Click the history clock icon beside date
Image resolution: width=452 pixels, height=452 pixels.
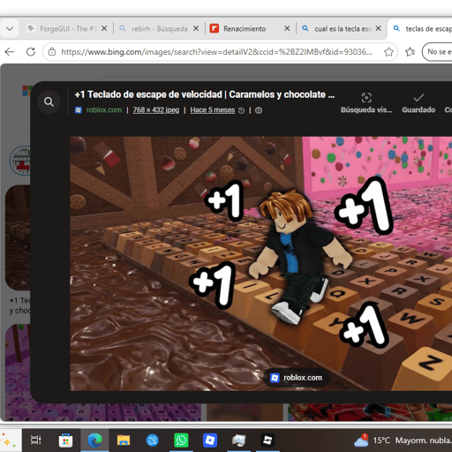[x=241, y=110]
